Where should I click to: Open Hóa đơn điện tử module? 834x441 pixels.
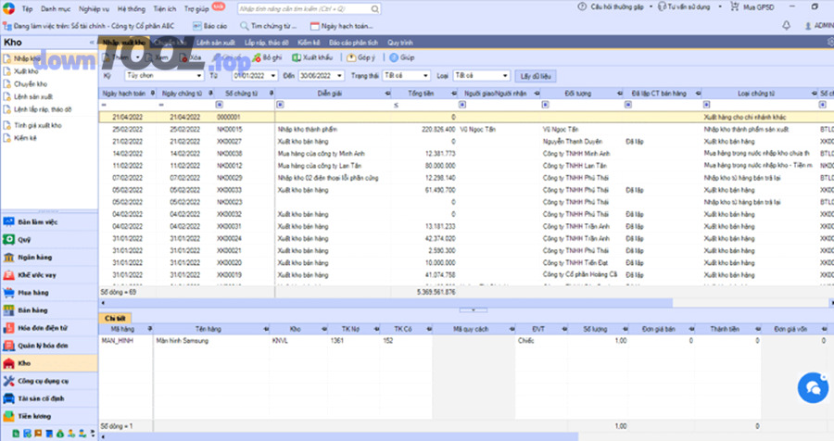pyautogui.click(x=43, y=327)
